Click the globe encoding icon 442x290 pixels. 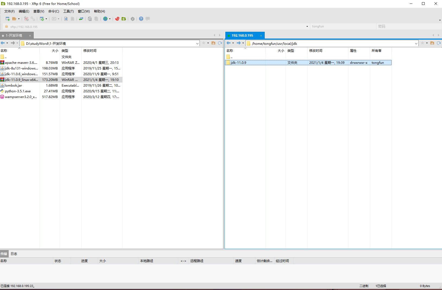tap(105, 19)
